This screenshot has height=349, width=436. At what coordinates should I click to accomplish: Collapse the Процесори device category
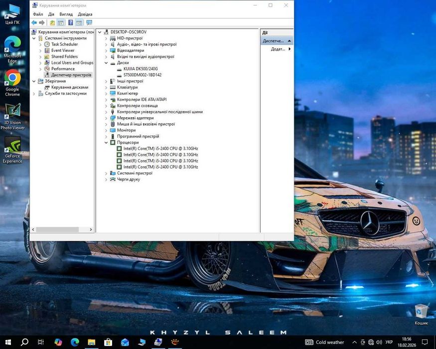tap(106, 143)
